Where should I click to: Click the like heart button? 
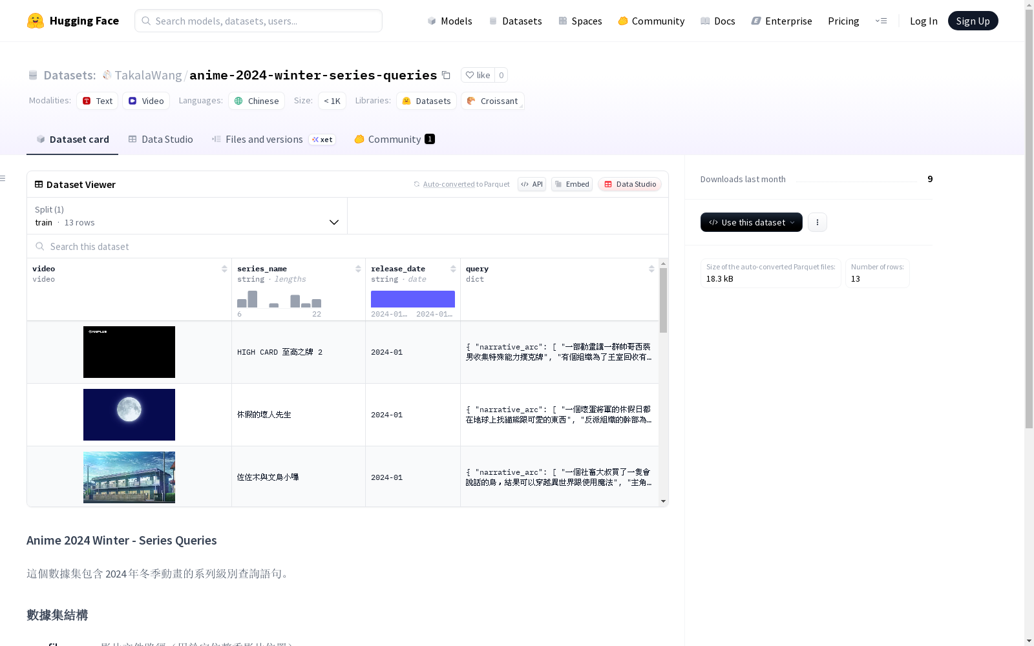(478, 75)
